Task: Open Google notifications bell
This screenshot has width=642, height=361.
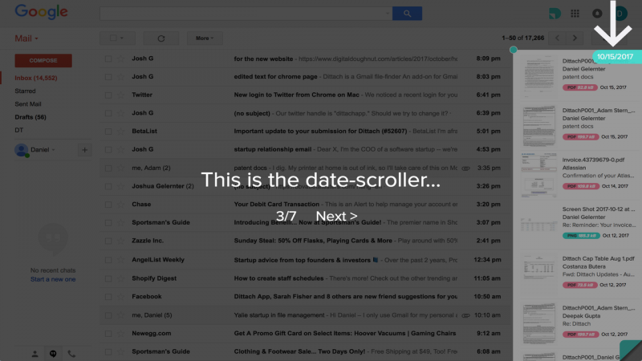Action: (597, 14)
